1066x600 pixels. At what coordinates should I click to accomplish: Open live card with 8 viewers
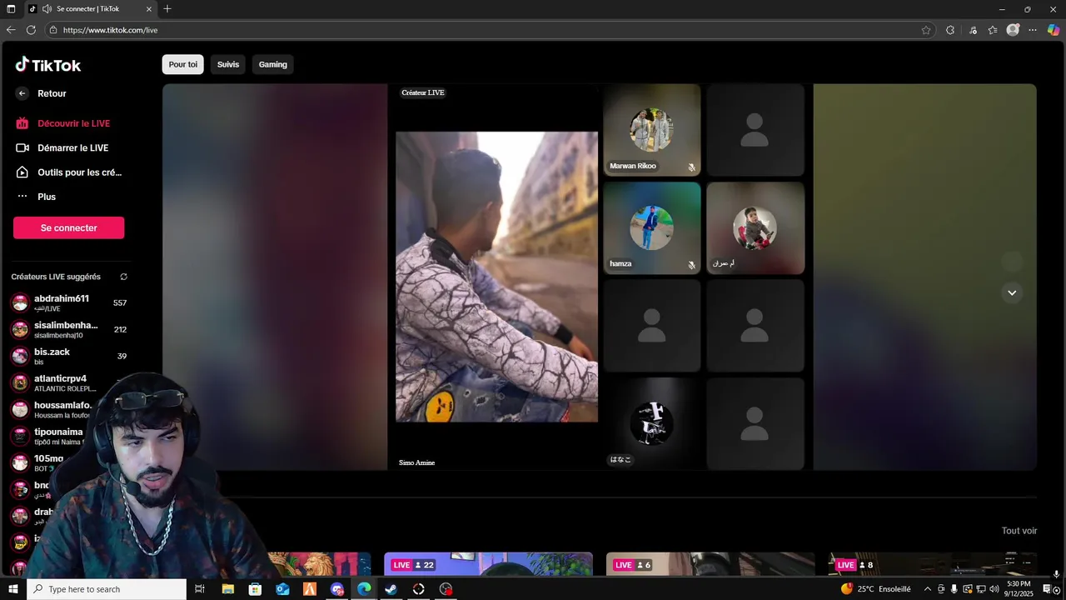pyautogui.click(x=933, y=564)
